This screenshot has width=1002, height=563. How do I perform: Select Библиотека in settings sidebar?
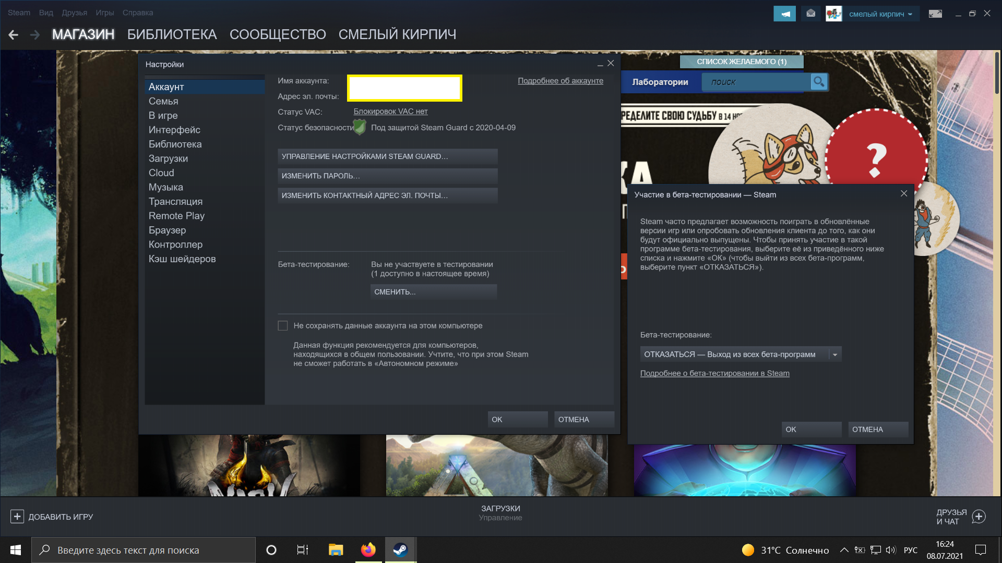(x=205, y=144)
